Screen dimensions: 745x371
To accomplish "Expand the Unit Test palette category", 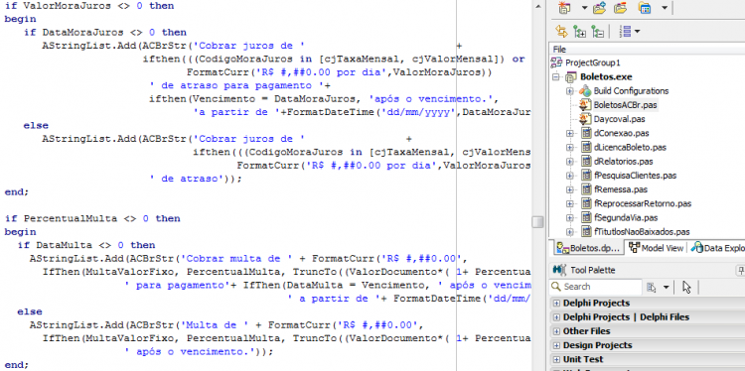I will click(557, 360).
